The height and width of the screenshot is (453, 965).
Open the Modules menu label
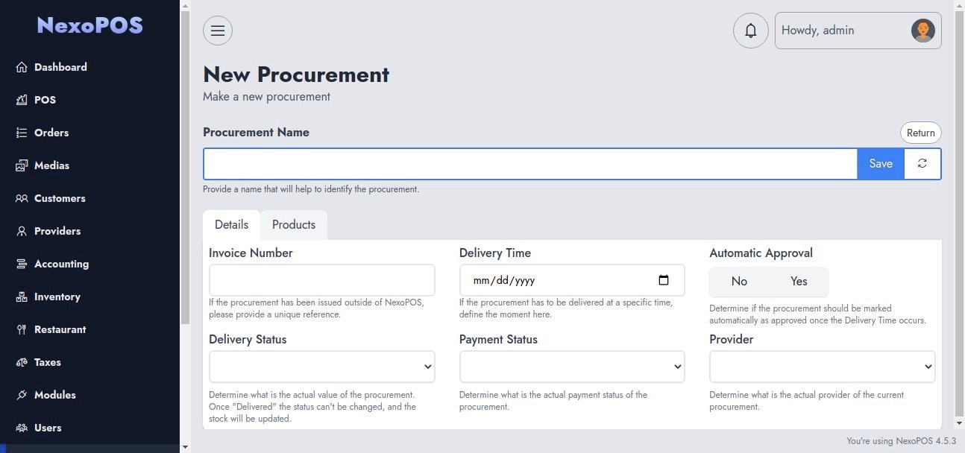pyautogui.click(x=55, y=395)
